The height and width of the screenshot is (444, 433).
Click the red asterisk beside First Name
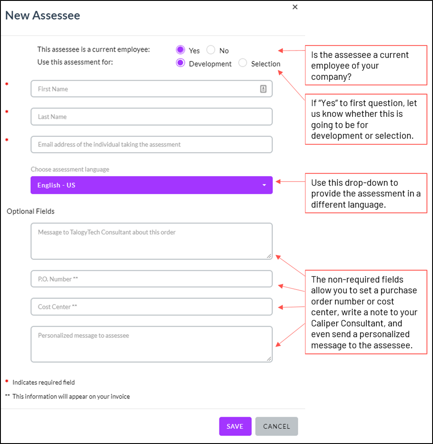click(7, 85)
